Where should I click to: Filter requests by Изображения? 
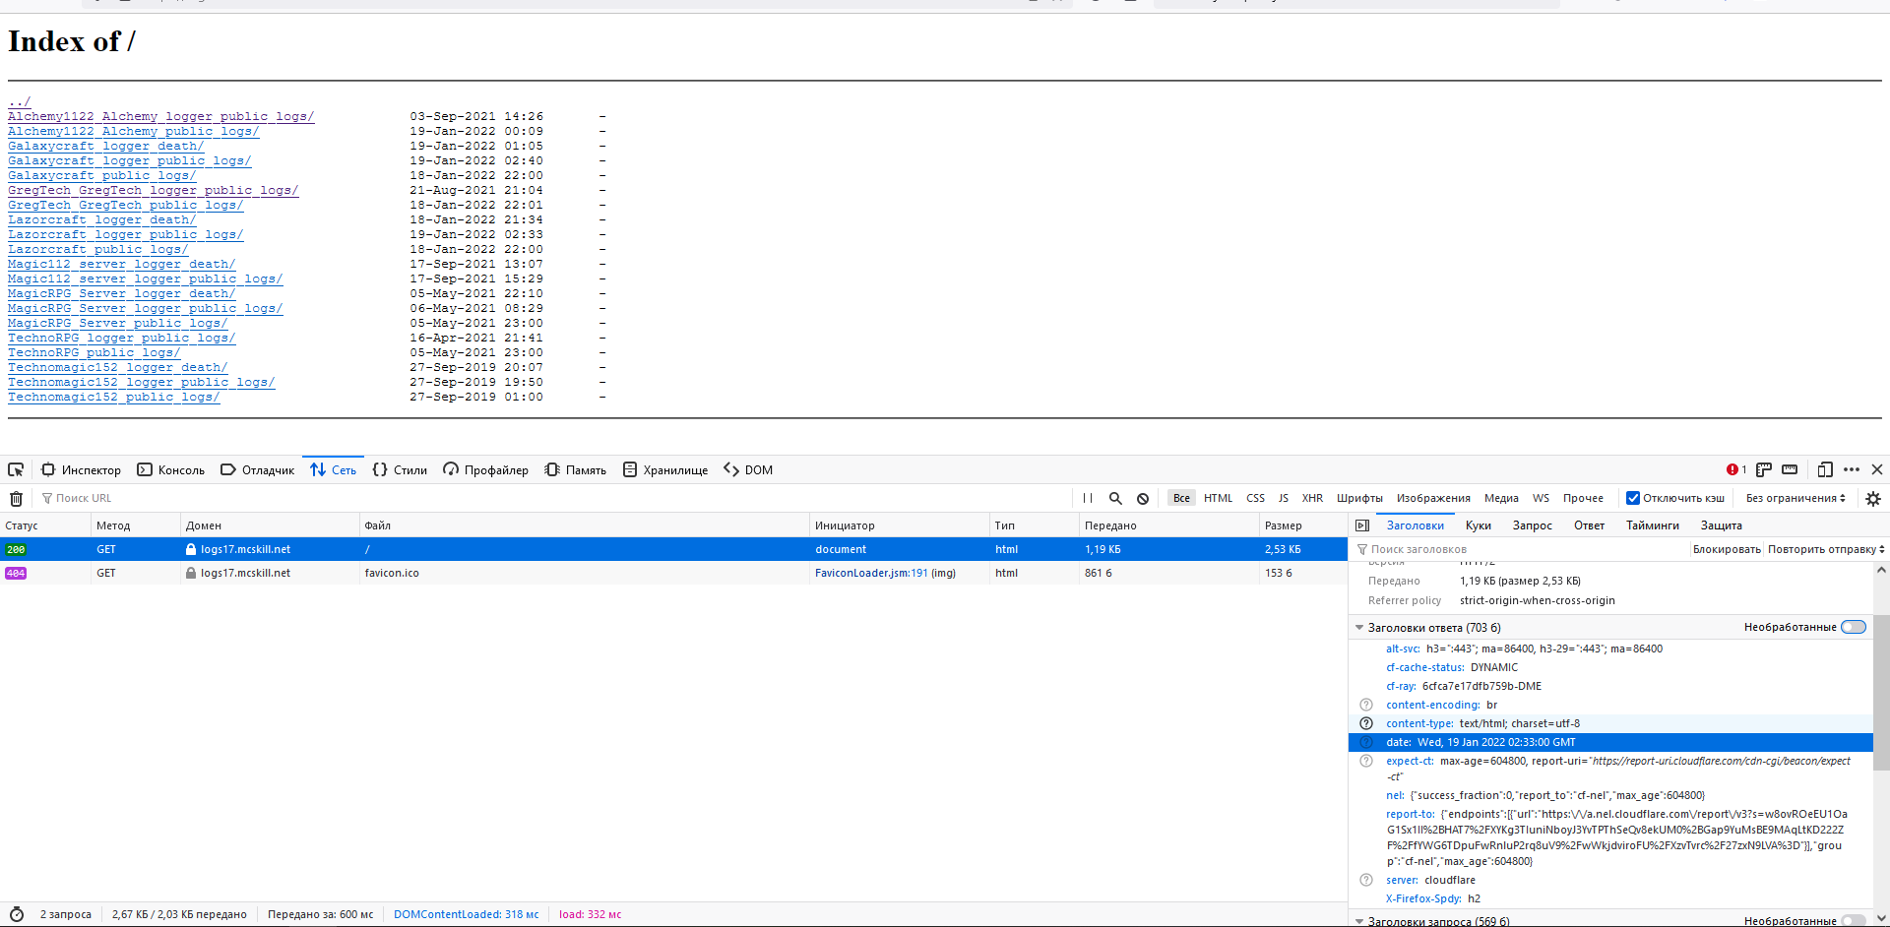point(1433,498)
